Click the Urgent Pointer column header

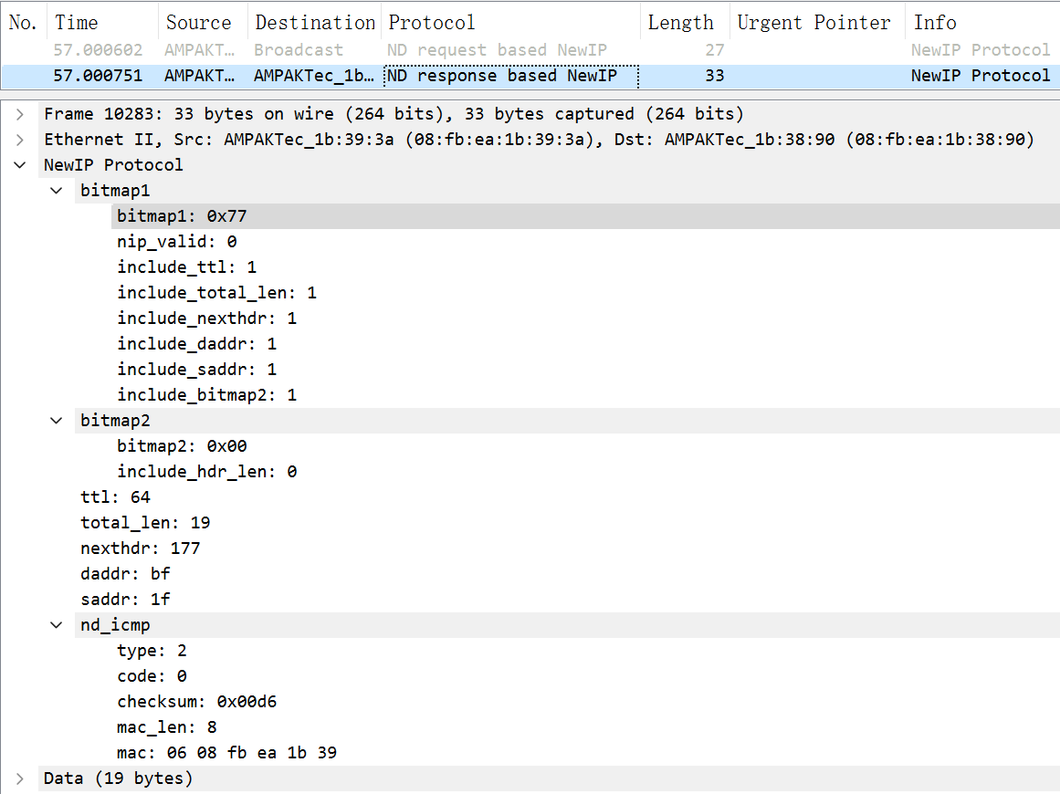click(813, 23)
